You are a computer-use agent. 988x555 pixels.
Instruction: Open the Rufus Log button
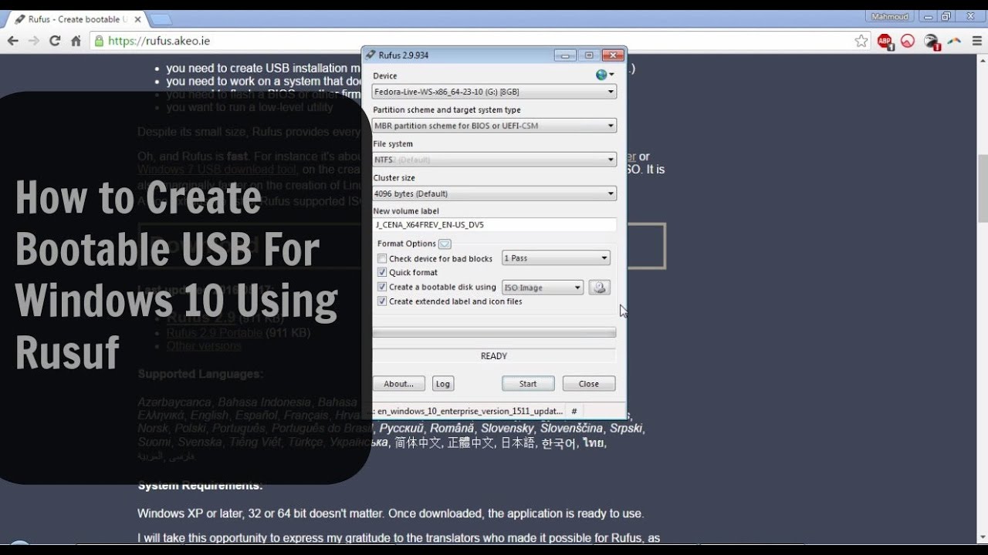click(x=443, y=383)
